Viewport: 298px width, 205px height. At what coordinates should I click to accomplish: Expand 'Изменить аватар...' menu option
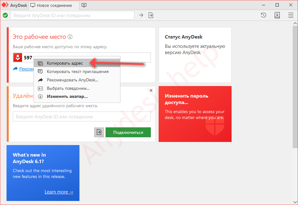coord(67,97)
